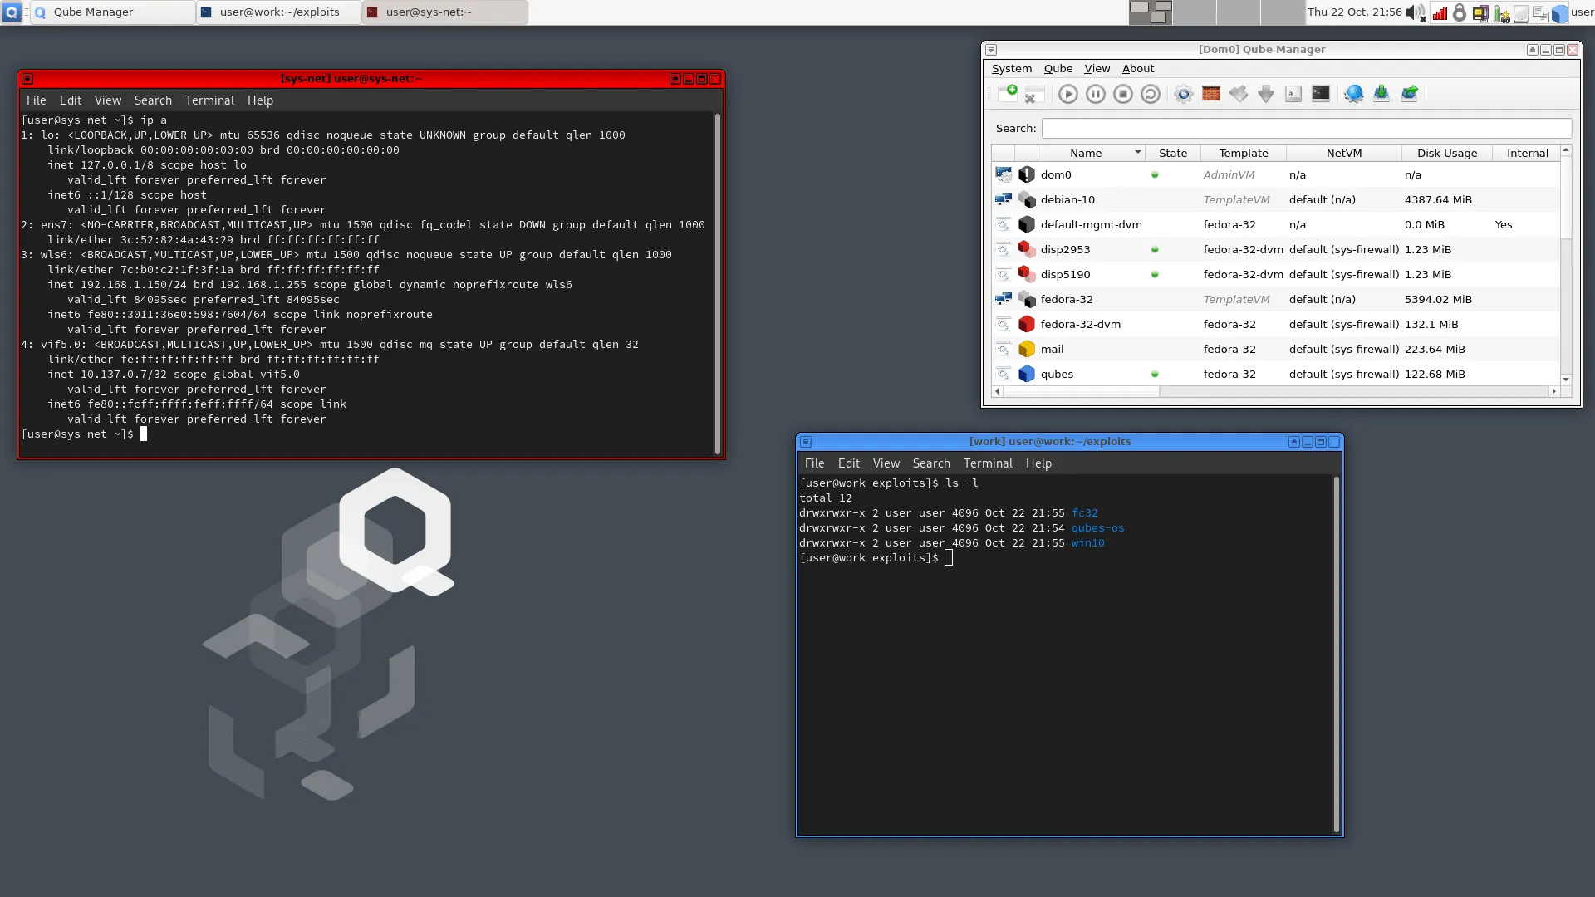1595x897 pixels.
Task: Switch to user@sys-net:~ taskbar button
Action: click(x=444, y=12)
